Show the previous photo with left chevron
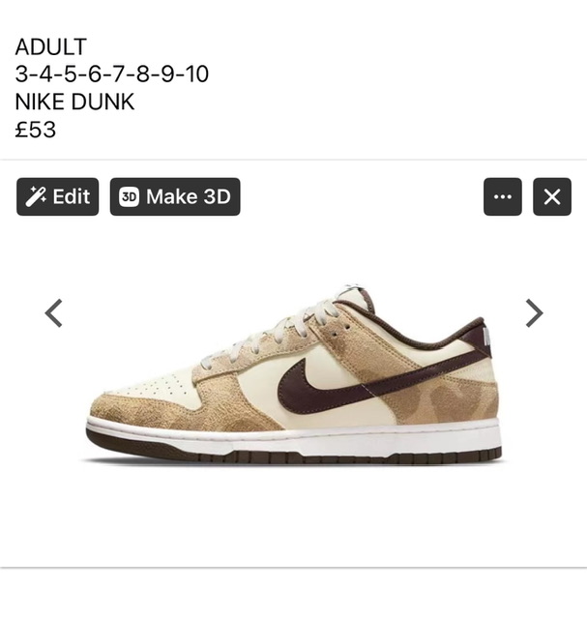Image resolution: width=587 pixels, height=619 pixels. tap(54, 313)
